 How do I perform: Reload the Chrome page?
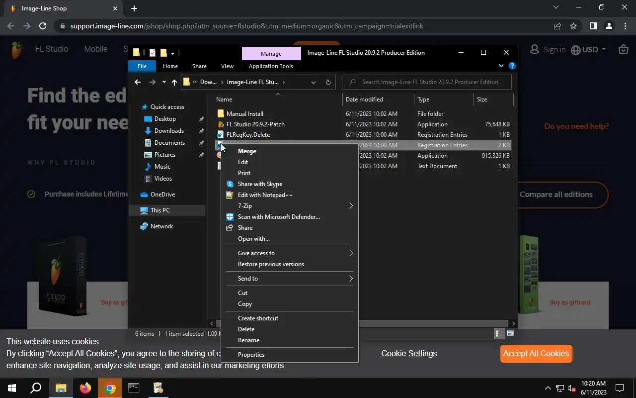tap(43, 26)
